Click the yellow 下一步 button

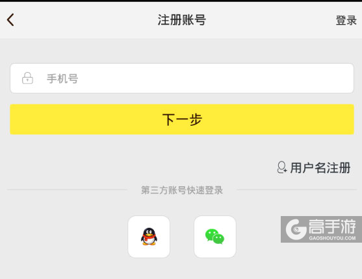(x=182, y=119)
